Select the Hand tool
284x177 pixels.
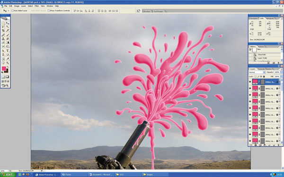(x=3, y=63)
